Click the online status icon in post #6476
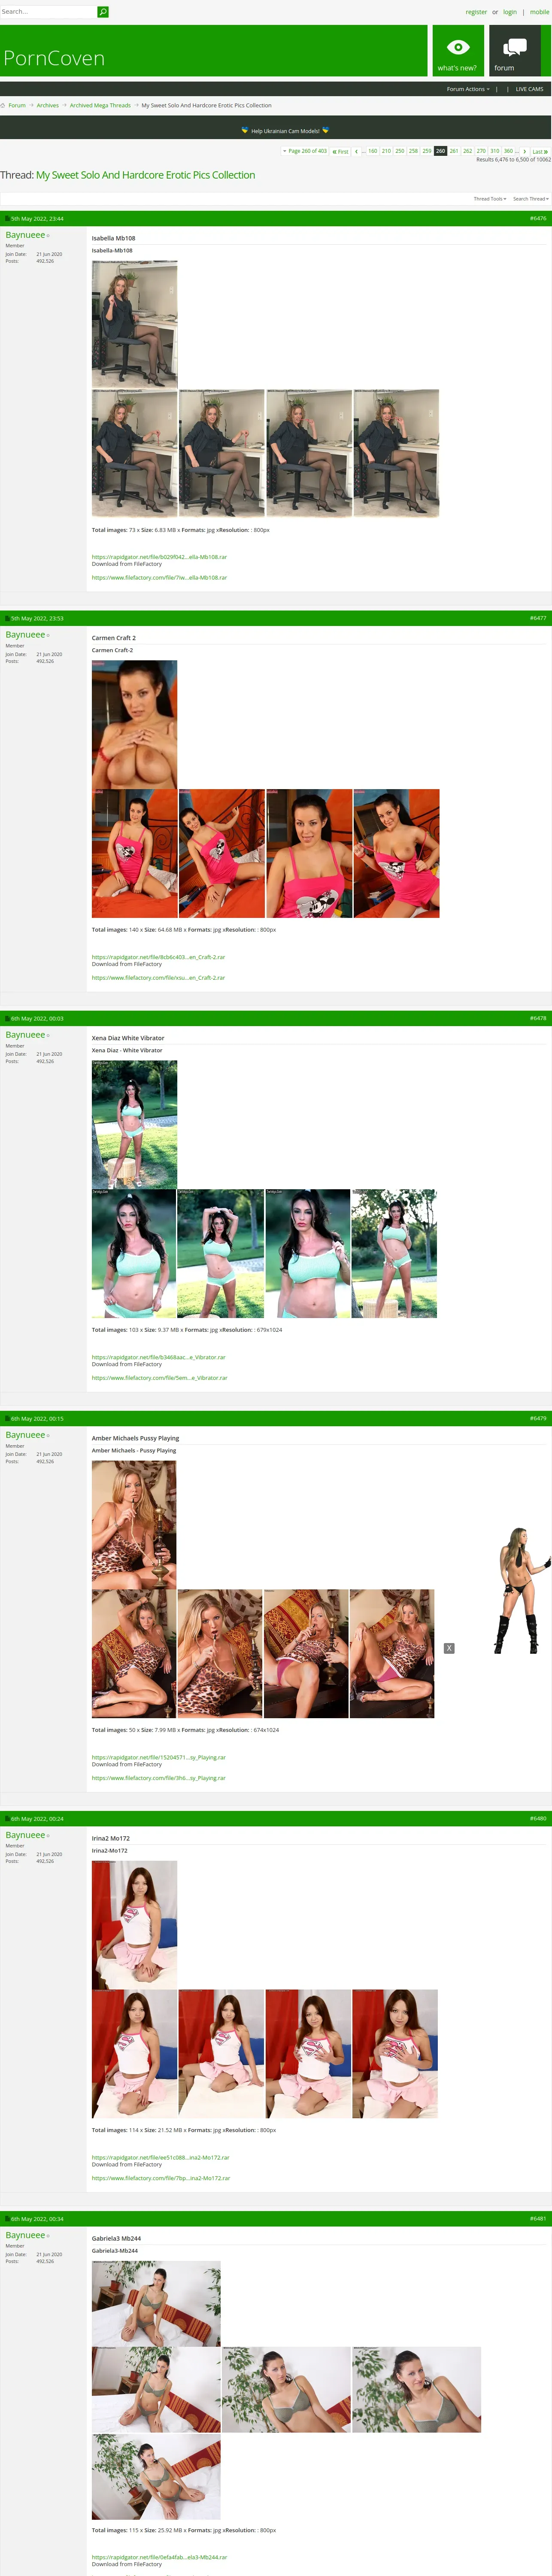552x2576 pixels. point(48,236)
